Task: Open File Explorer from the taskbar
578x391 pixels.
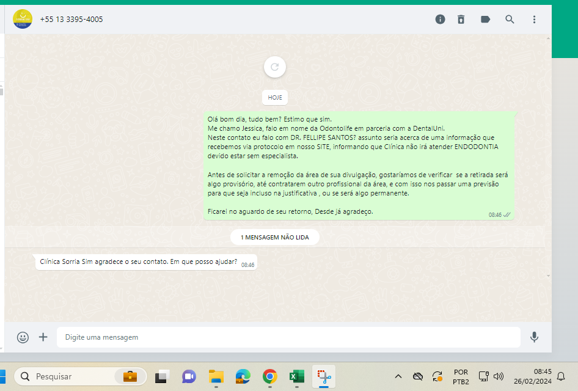Action: (x=216, y=376)
